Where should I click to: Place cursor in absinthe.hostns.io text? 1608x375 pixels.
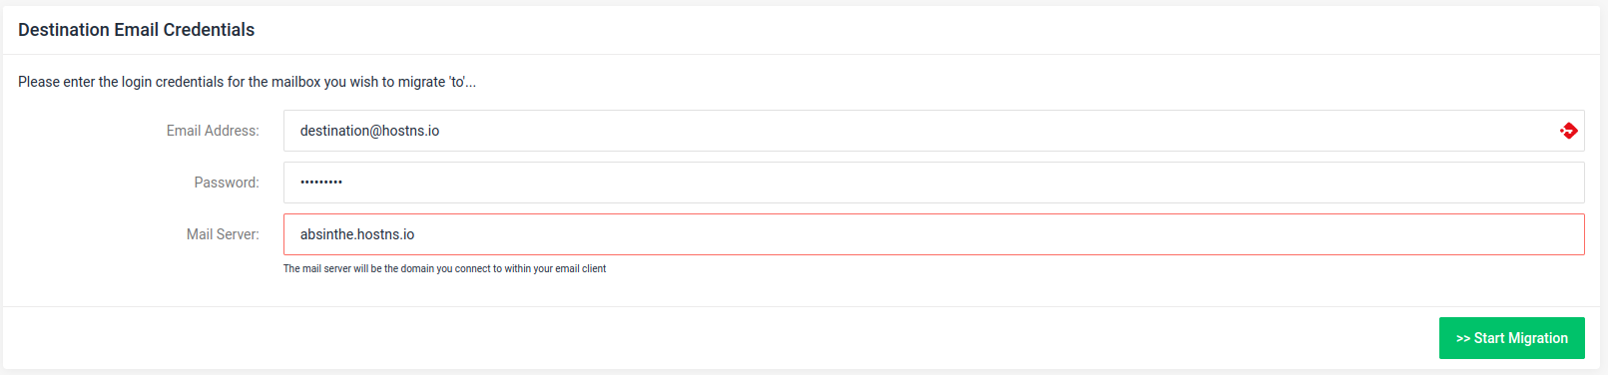(x=357, y=234)
